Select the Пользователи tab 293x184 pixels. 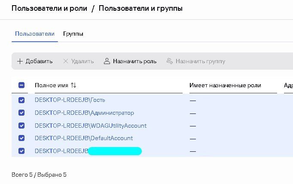35,34
